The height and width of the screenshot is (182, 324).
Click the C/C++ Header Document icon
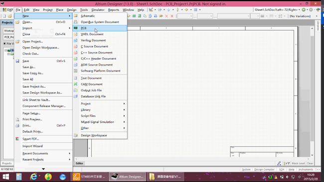(76, 59)
